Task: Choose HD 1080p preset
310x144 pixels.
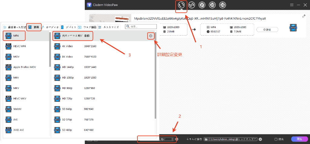Action: pos(103,78)
